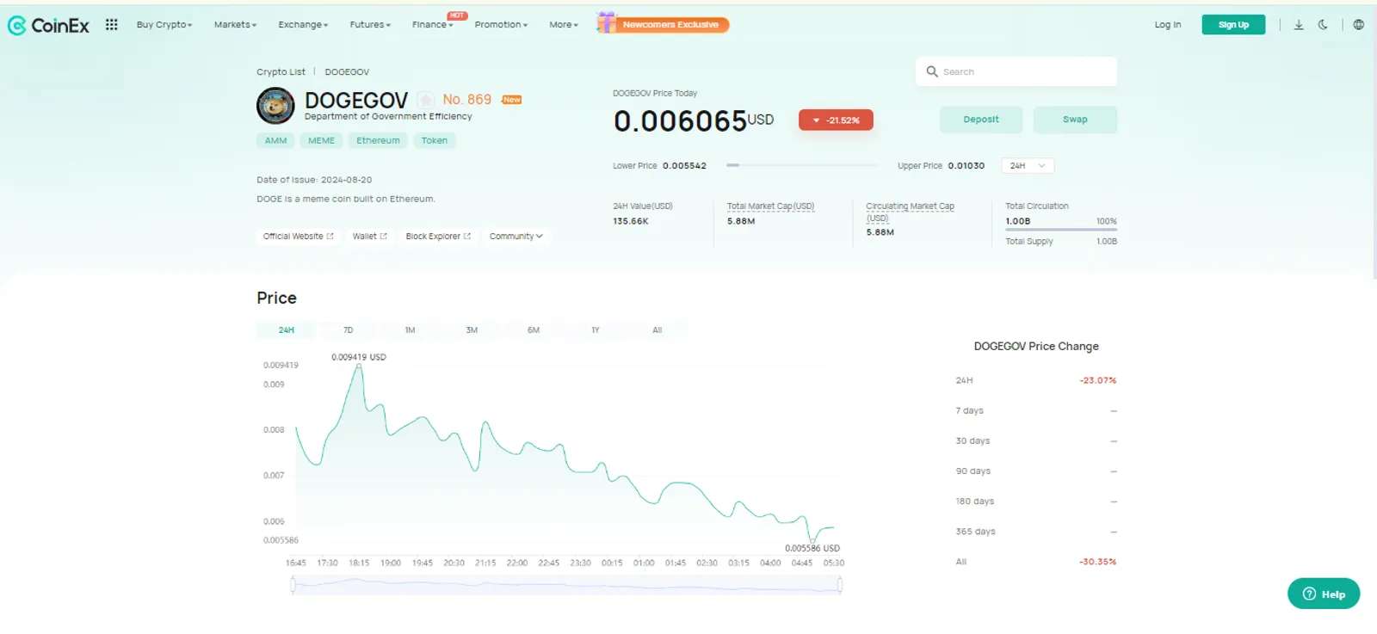Click the -23.07% 24H change value
This screenshot has height=634, width=1377.
pyautogui.click(x=1098, y=380)
